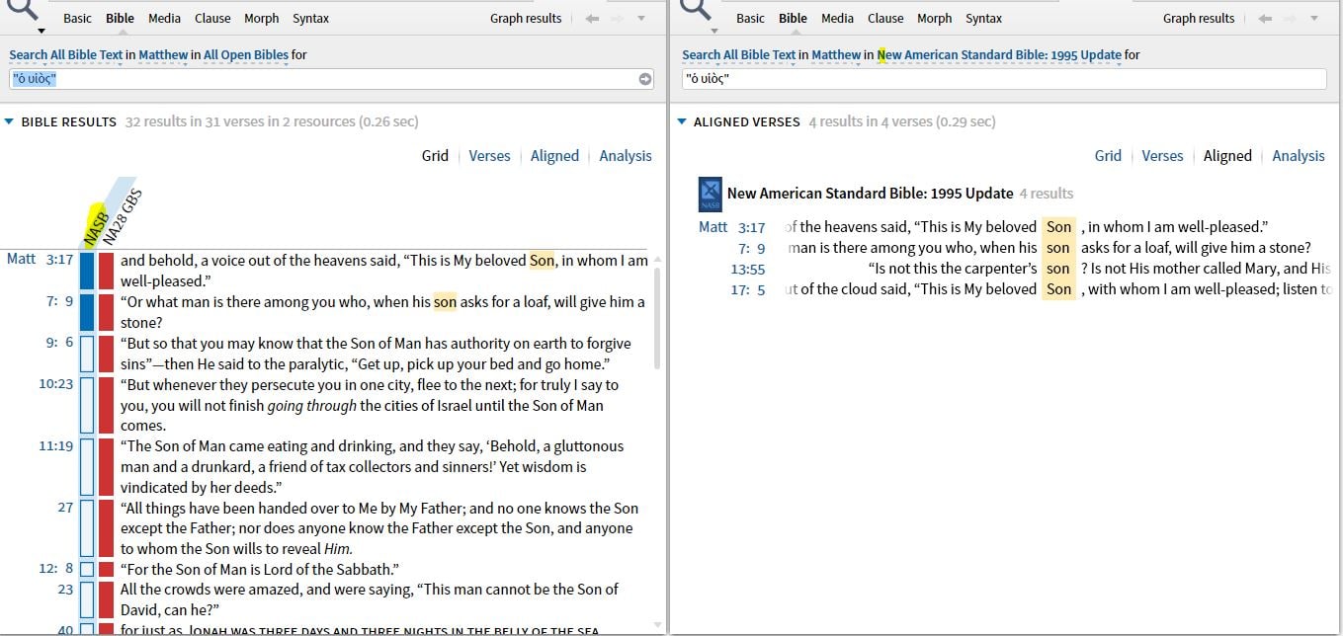Viewport: 1343px width, 636px height.
Task: Click 'Graph results' in Aligned Verses panel
Action: pyautogui.click(x=1199, y=19)
